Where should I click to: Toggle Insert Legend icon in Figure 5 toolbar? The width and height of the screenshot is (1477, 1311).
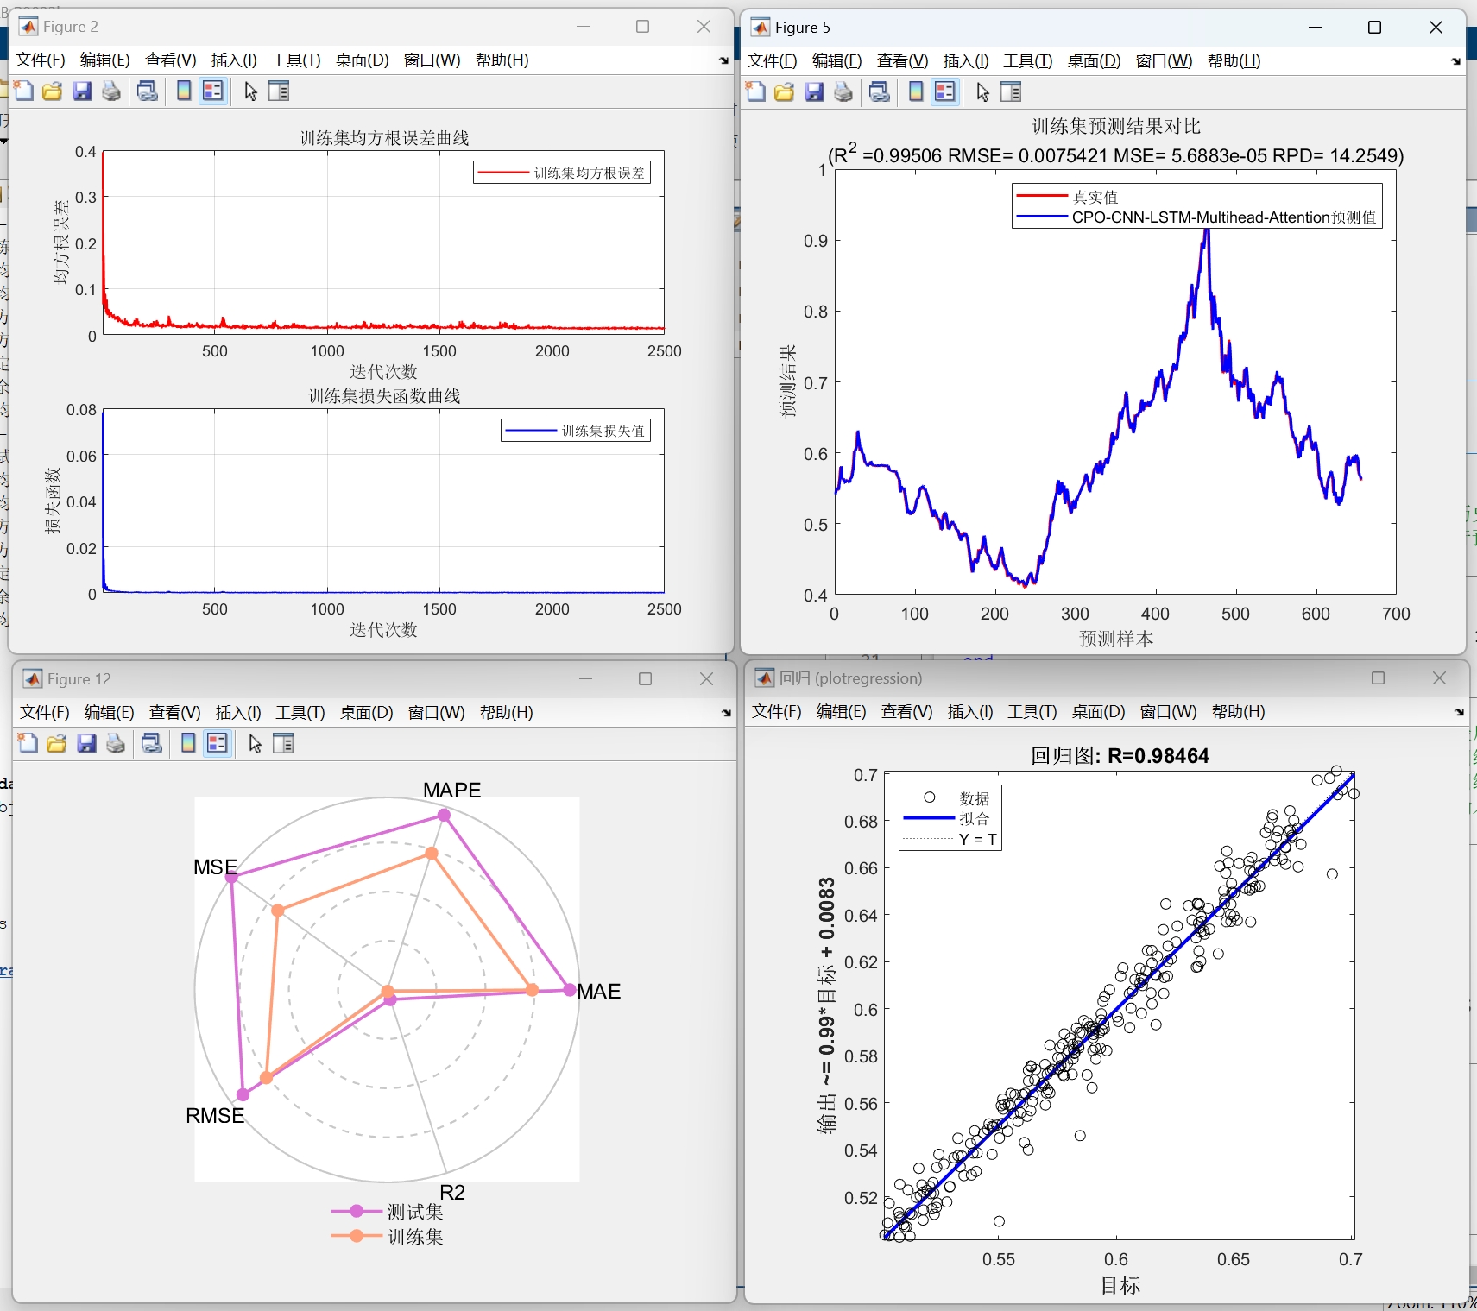(x=945, y=91)
